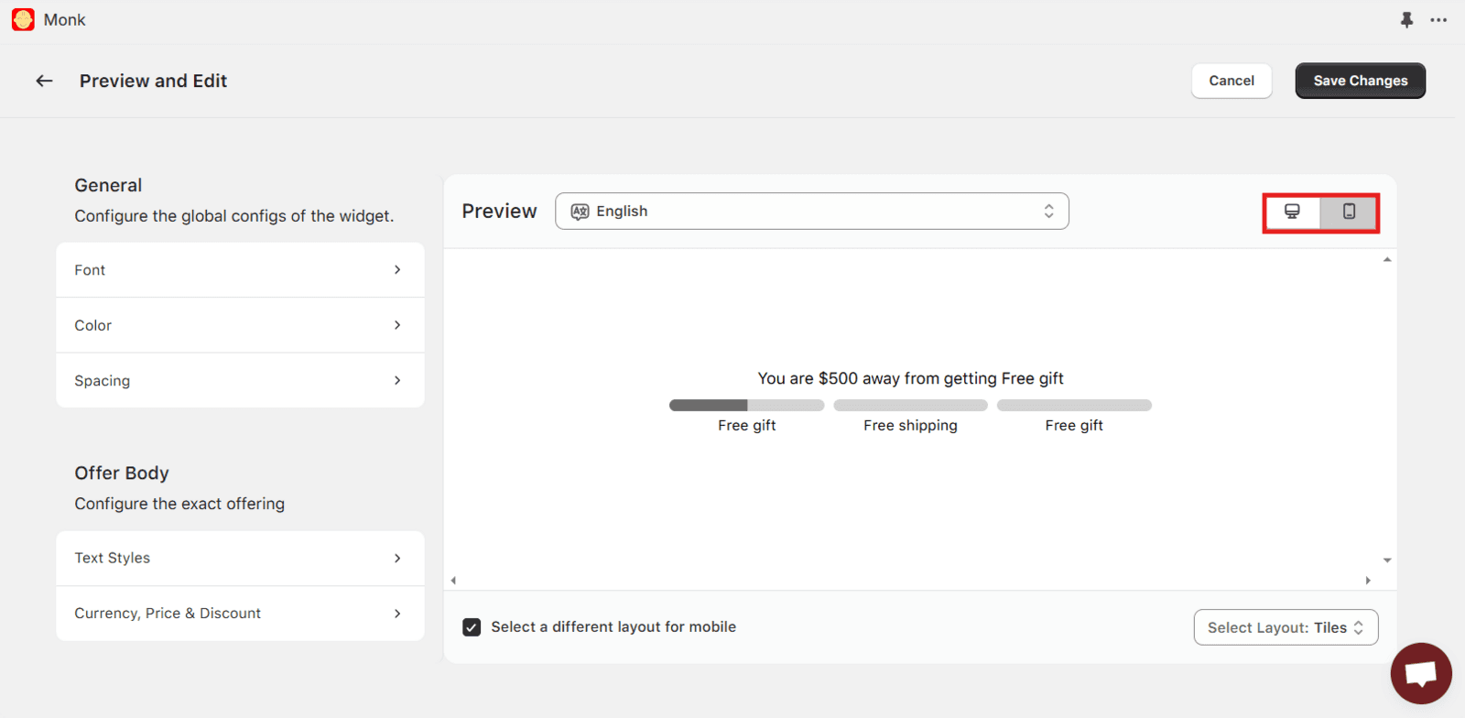Switch preview to desktop view icon

1293,212
